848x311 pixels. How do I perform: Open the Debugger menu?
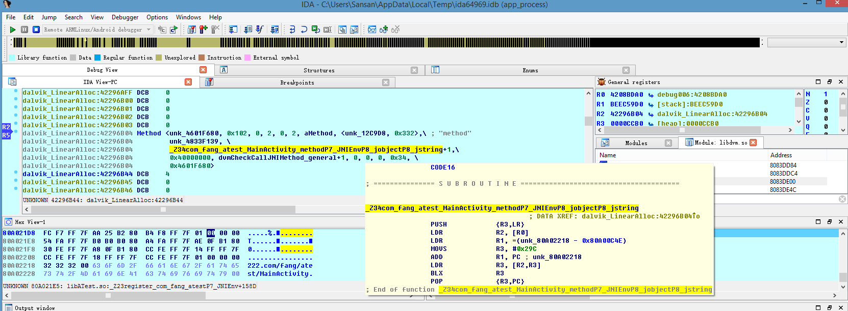point(125,17)
